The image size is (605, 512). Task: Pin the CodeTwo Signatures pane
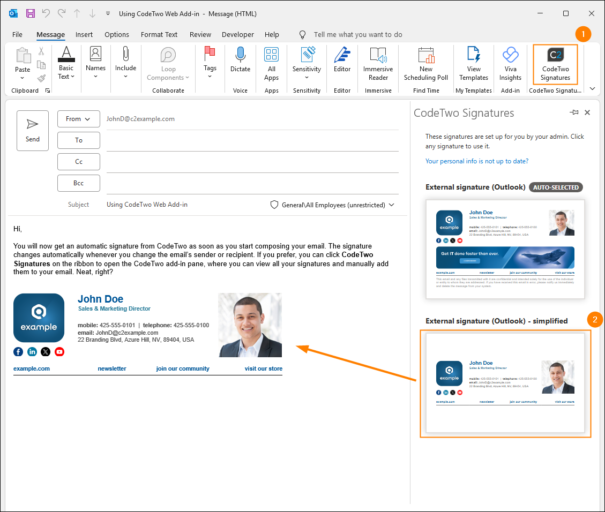coord(574,112)
